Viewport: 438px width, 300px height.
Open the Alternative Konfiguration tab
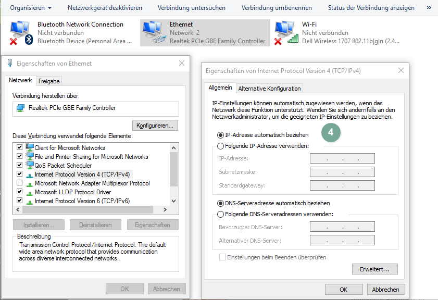(x=269, y=89)
